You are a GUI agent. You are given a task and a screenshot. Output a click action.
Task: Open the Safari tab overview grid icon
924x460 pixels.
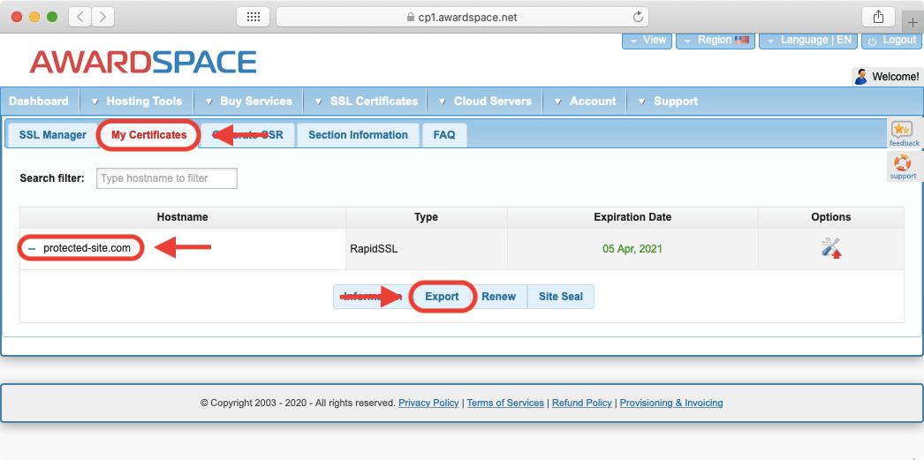253,17
